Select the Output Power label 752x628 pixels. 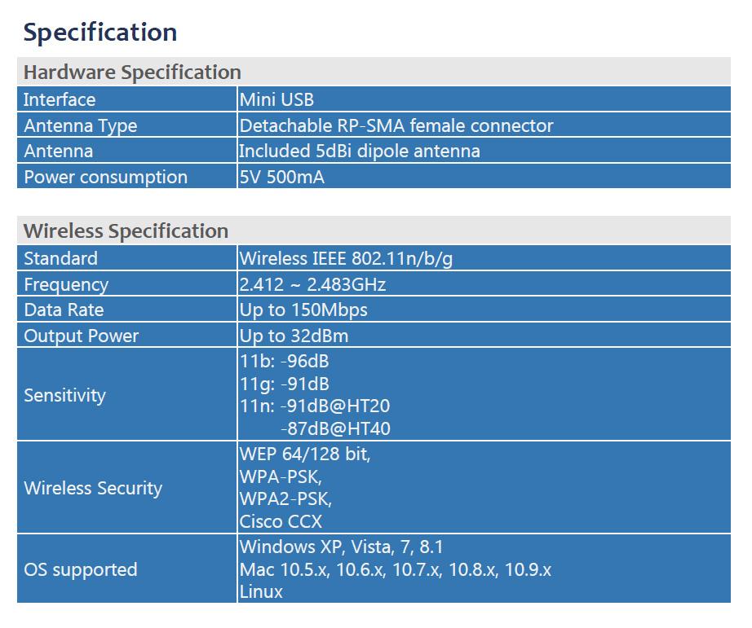tap(82, 336)
